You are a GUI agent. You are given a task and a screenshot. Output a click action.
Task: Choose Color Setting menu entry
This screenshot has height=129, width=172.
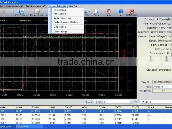pyautogui.click(x=60, y=27)
